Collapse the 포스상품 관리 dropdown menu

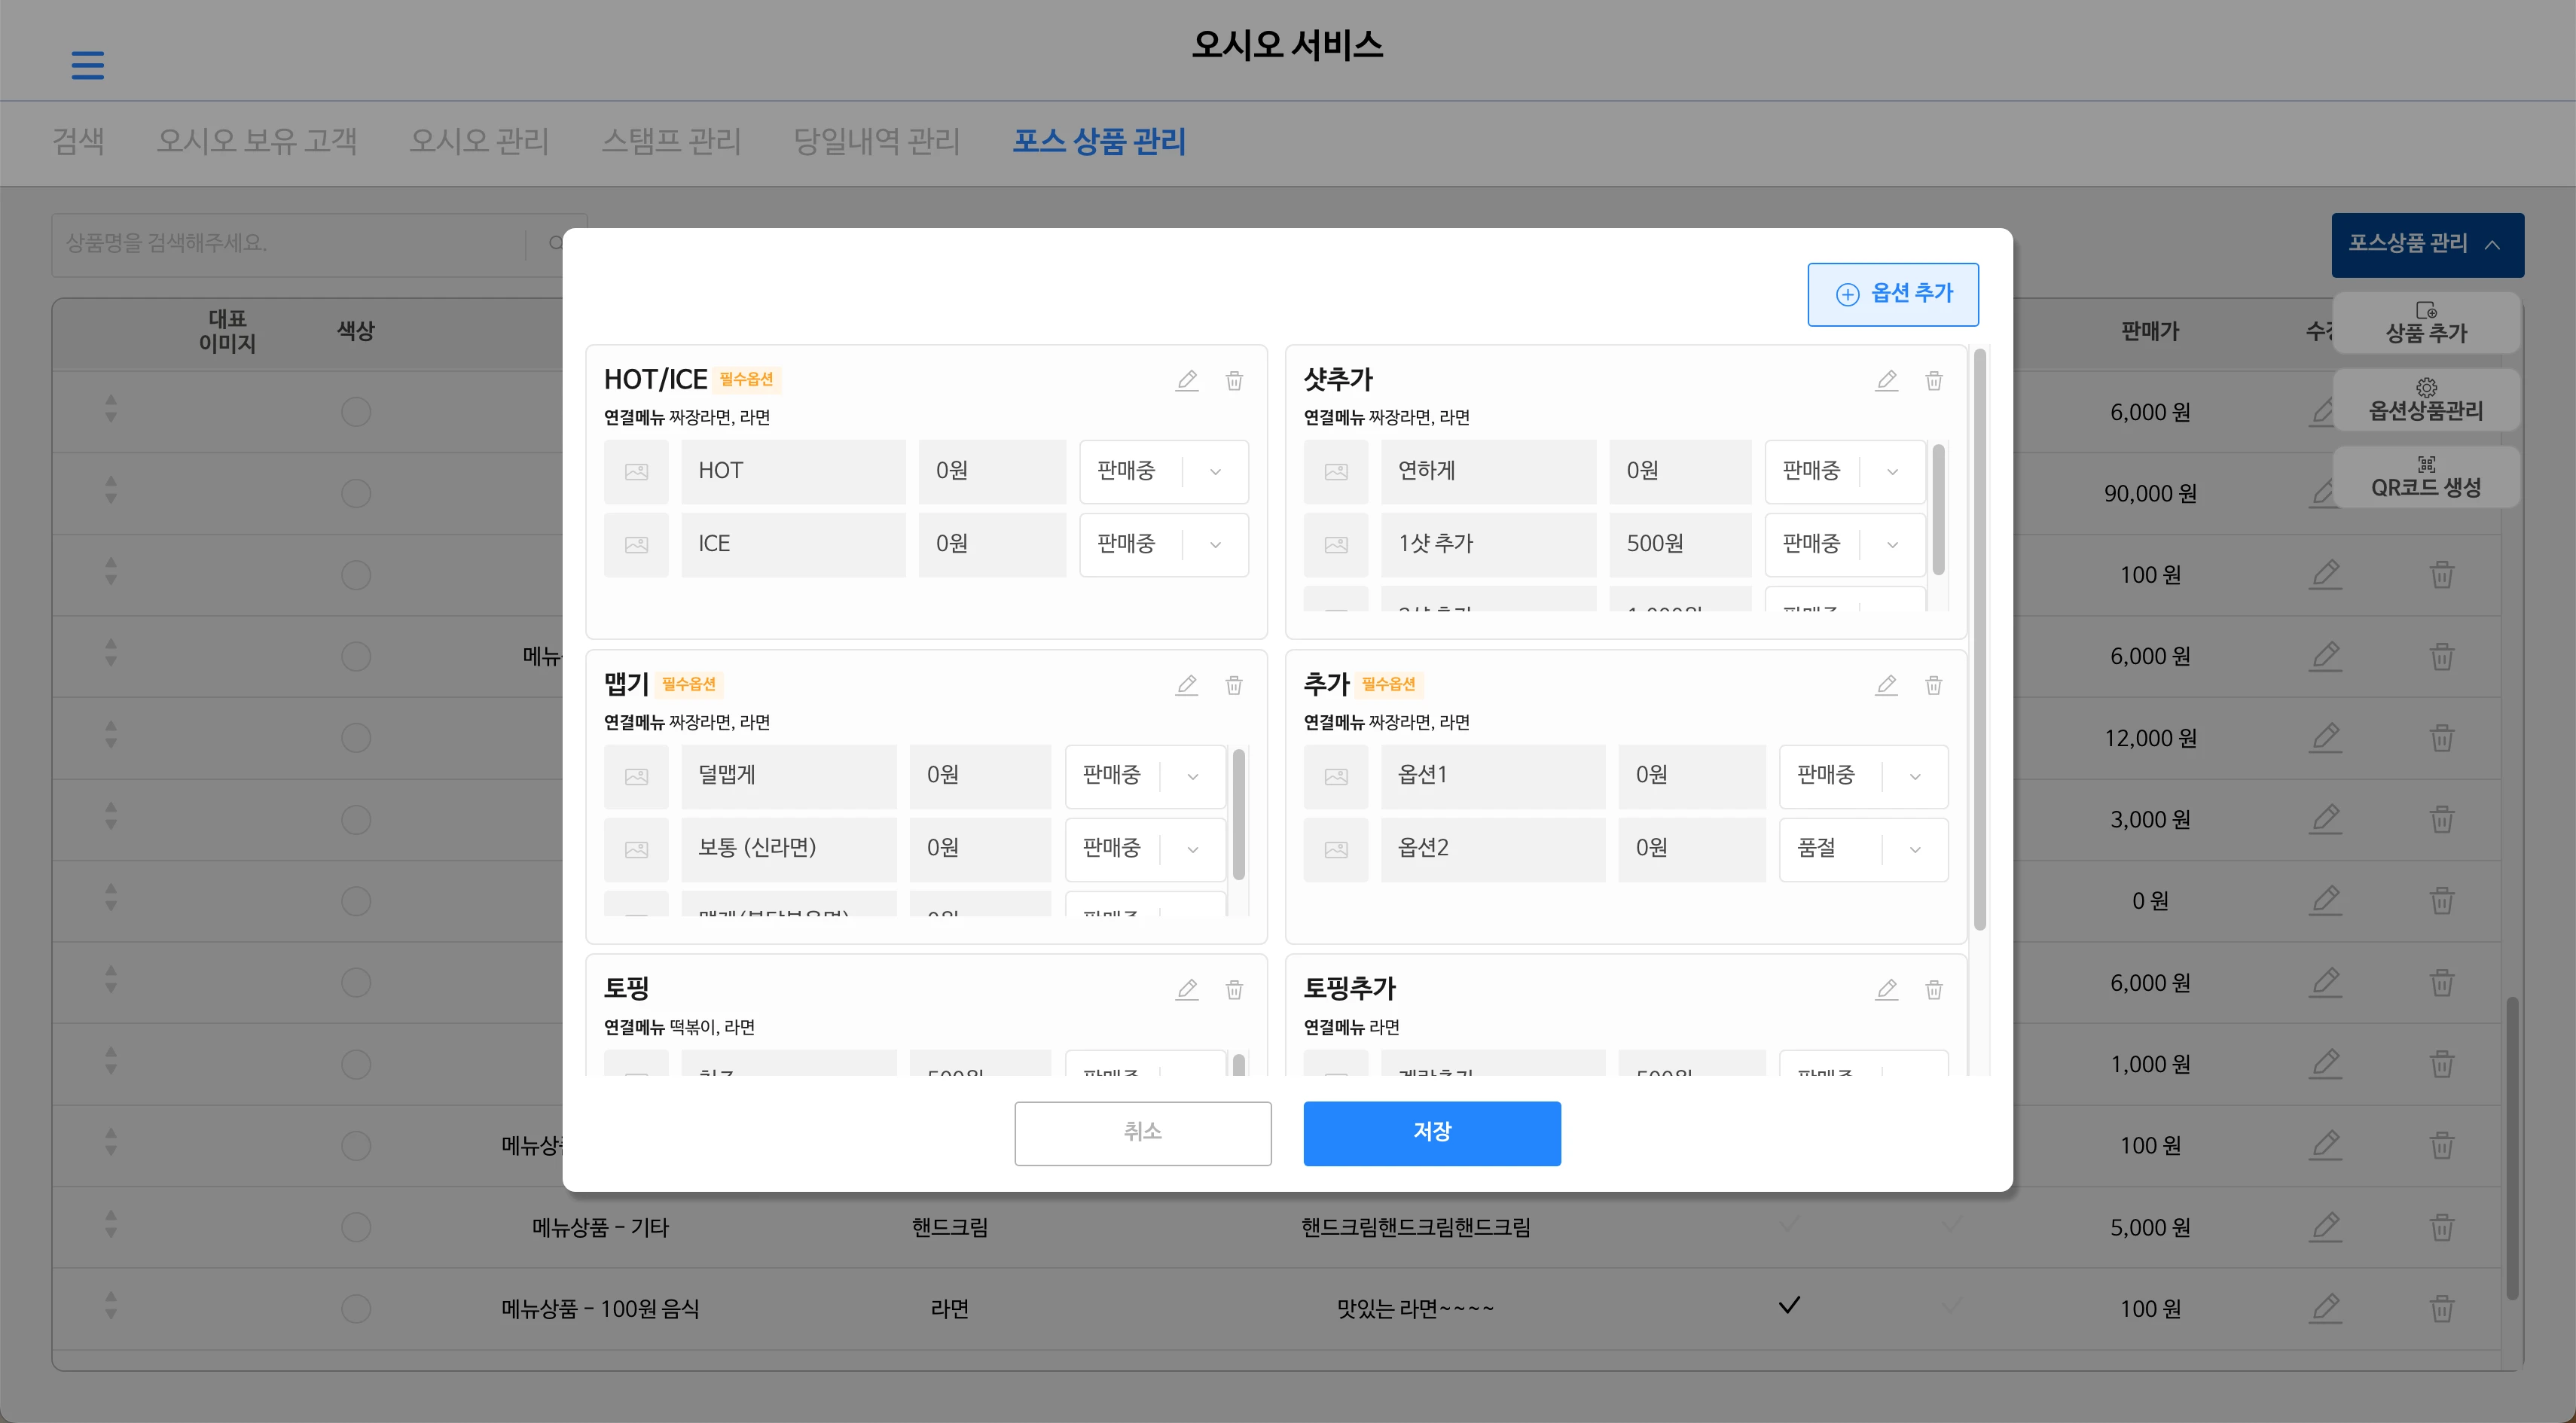pos(2427,244)
